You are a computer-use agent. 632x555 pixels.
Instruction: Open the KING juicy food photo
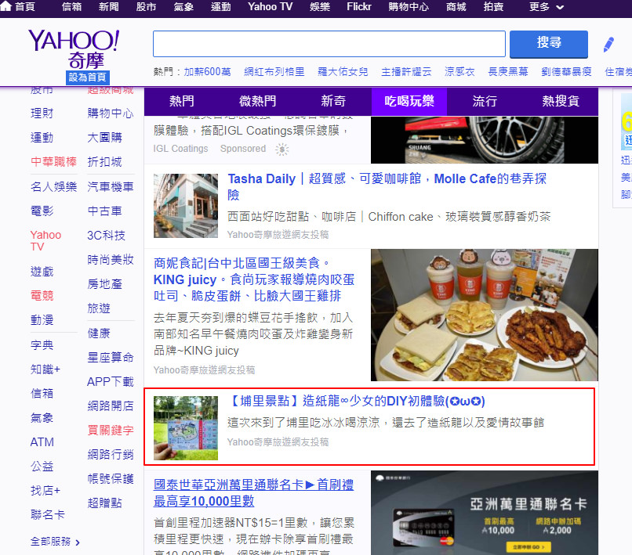484,315
